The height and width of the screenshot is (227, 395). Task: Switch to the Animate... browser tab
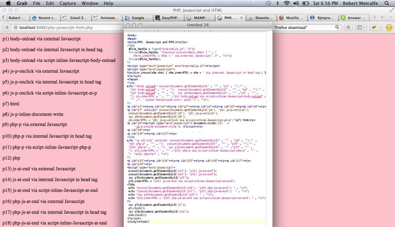[106, 18]
